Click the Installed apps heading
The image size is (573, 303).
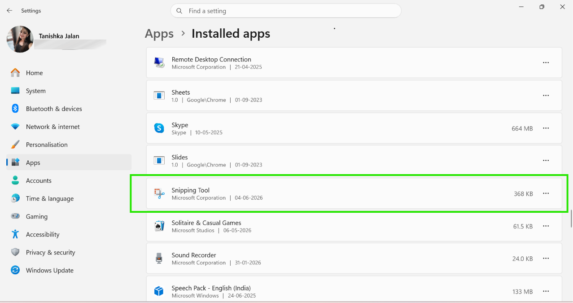coord(231,34)
